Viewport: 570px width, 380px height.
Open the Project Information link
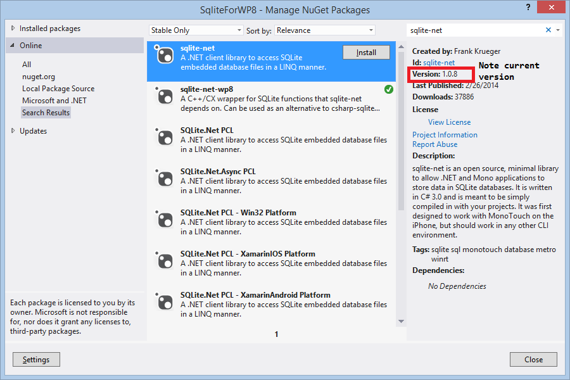click(x=445, y=135)
